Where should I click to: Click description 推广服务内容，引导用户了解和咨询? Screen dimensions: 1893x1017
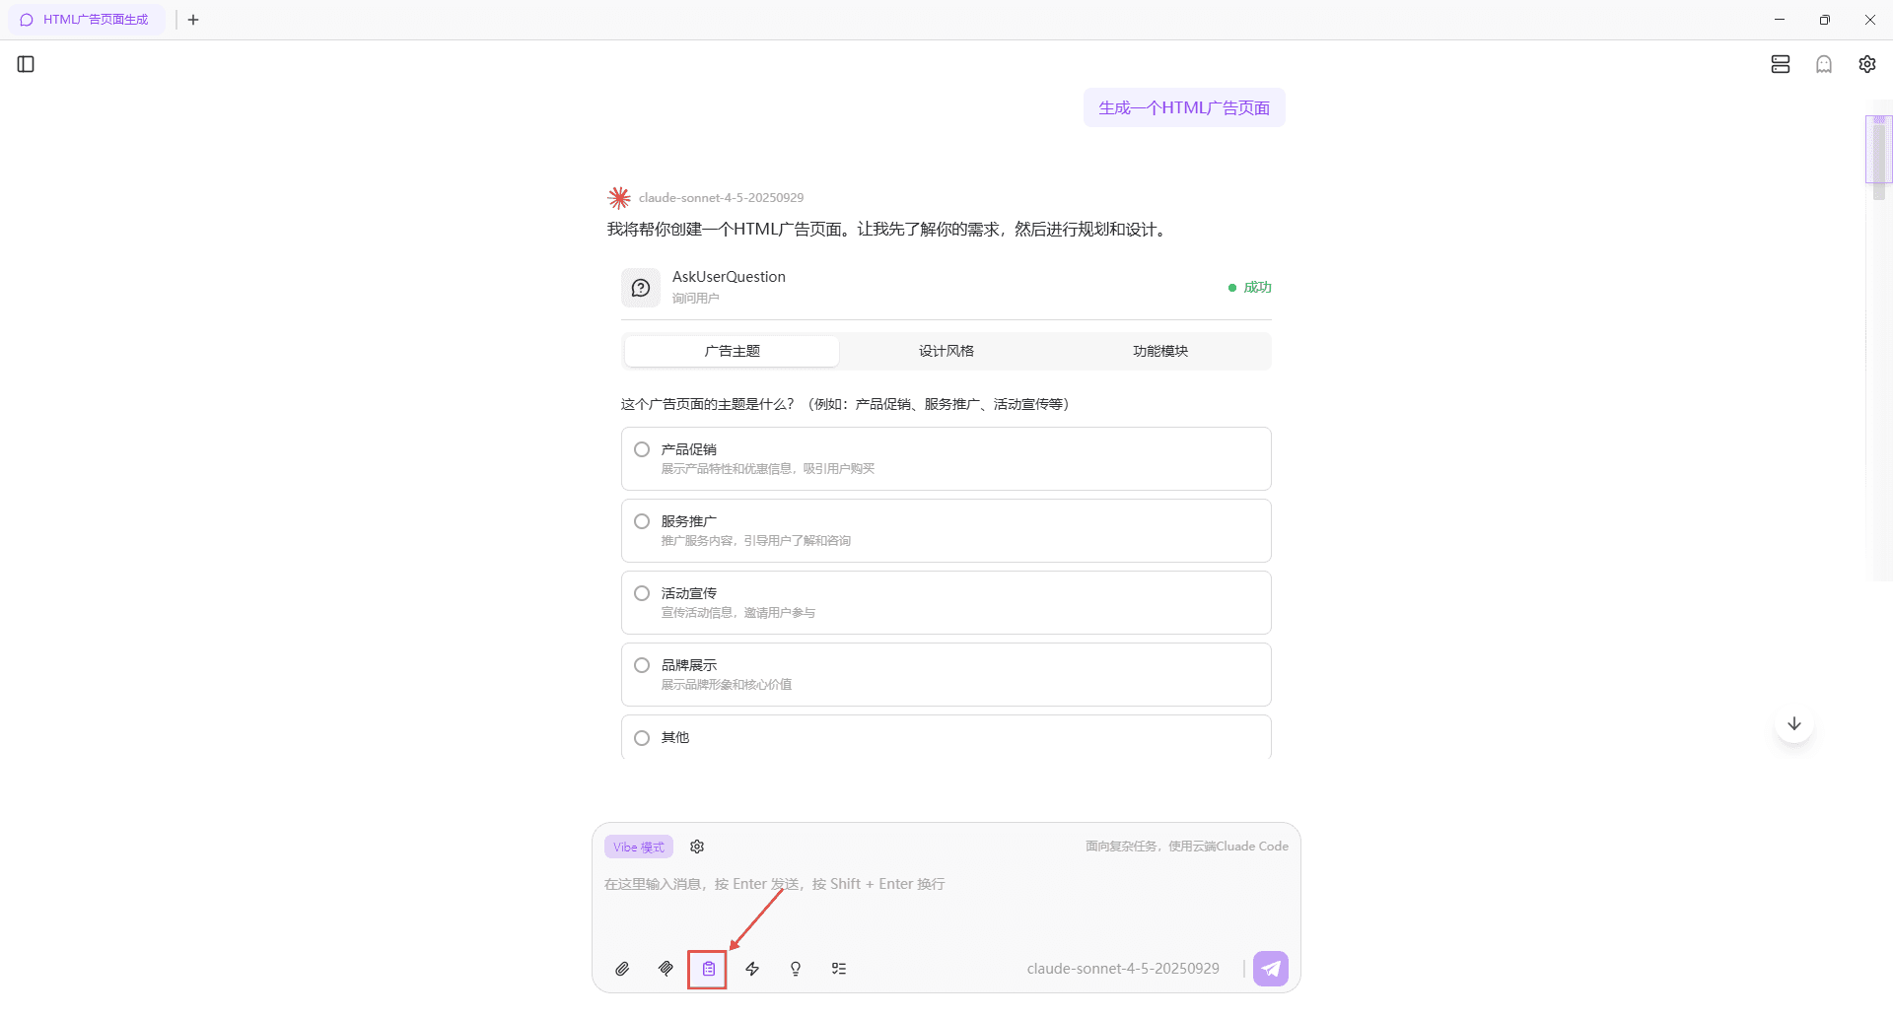pyautogui.click(x=756, y=541)
